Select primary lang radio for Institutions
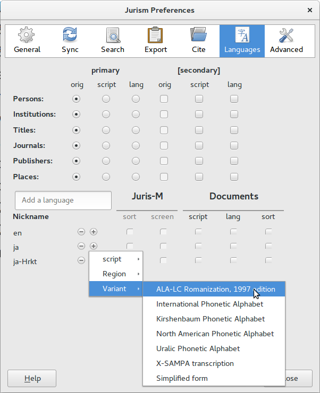320x393 pixels. point(136,114)
